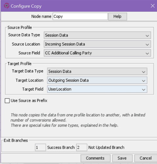Click the 'Use Source as Prefix' label text
This screenshot has width=157, height=164.
tap(29, 100)
